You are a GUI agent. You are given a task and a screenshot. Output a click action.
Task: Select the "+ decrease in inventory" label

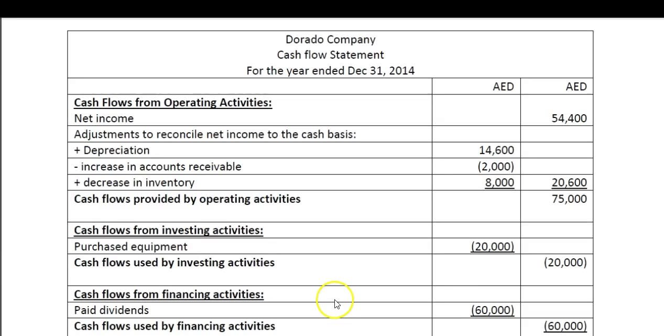[134, 182]
